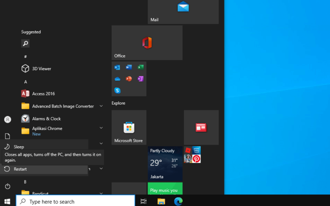Launch Outlook from the Office group
This screenshot has width=330, height=206.
pos(117,67)
